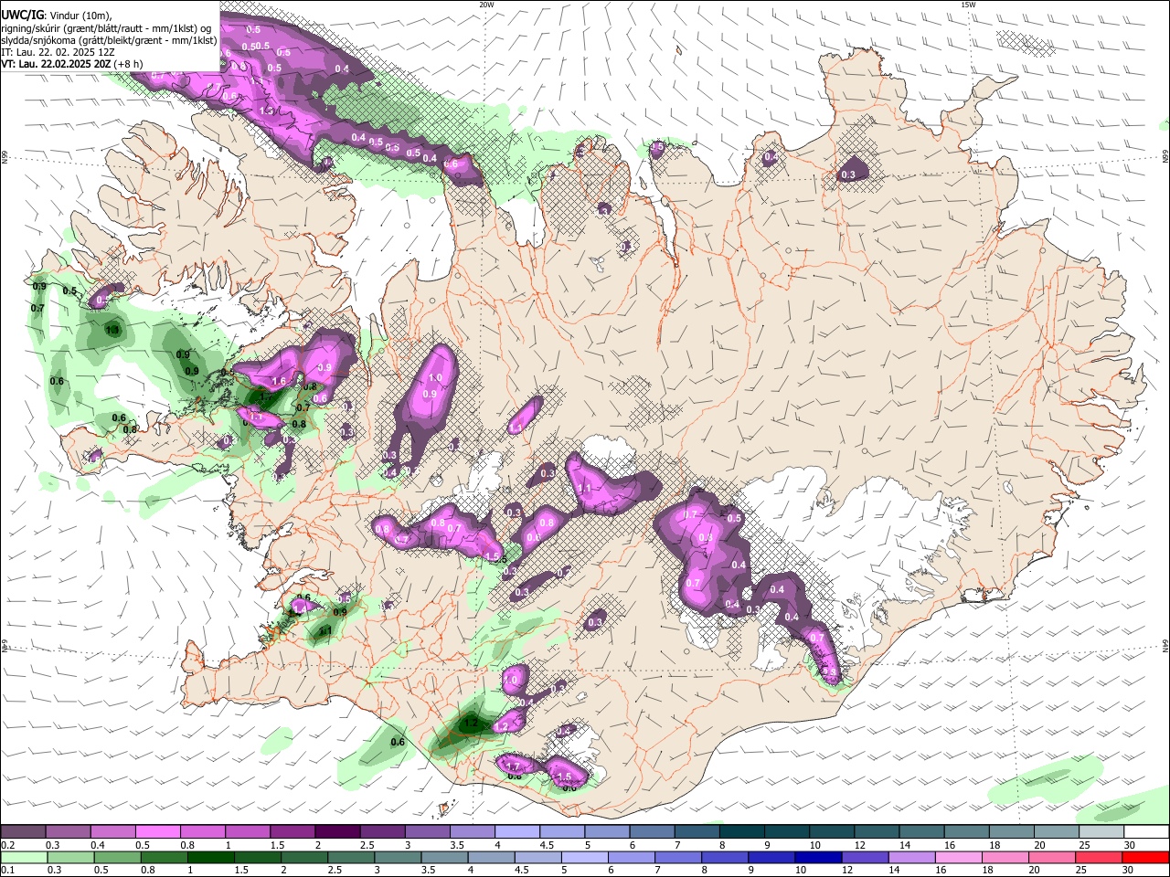This screenshot has width=1170, height=877.
Task: Pick the deep blue bottom-row swatch labeled 10
Action: [819, 857]
